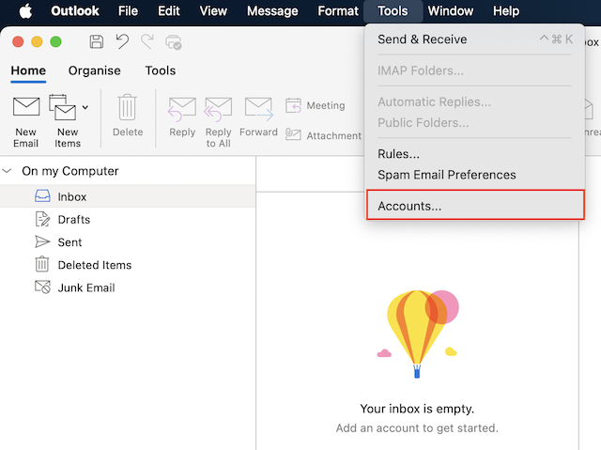
Task: Open the Help menu
Action: pyautogui.click(x=506, y=11)
